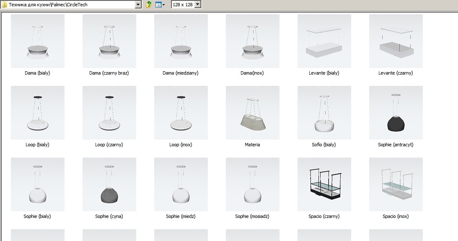Select the Dama (czarny braz) thumbnail

click(109, 41)
